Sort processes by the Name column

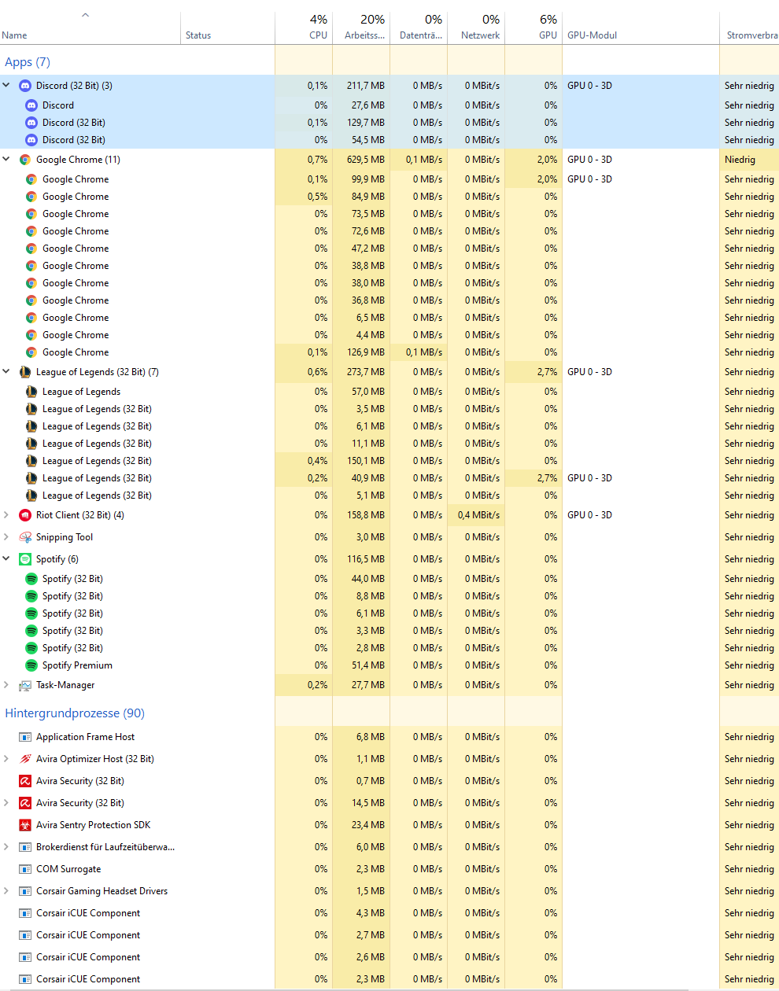coord(90,28)
